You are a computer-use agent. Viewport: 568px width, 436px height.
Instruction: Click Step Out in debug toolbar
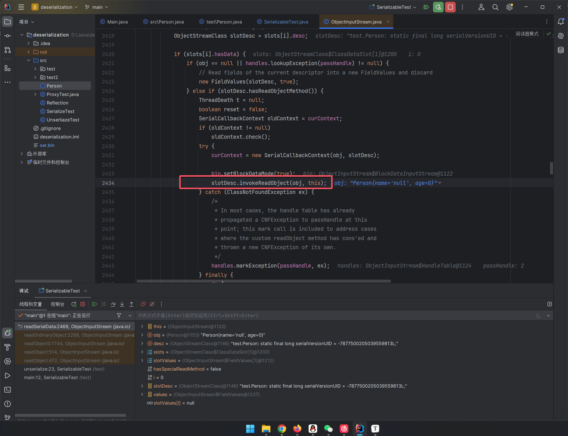pos(131,304)
